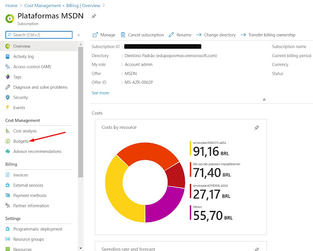Click the Budgets dollar icon
This screenshot has height=251, width=313.
pos(8,141)
